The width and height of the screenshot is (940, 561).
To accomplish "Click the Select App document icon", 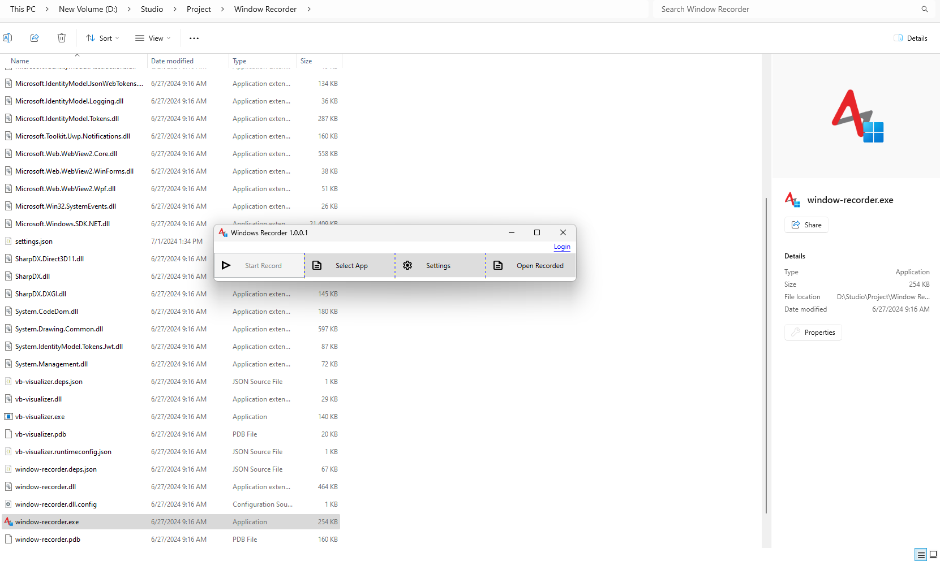I will [317, 265].
